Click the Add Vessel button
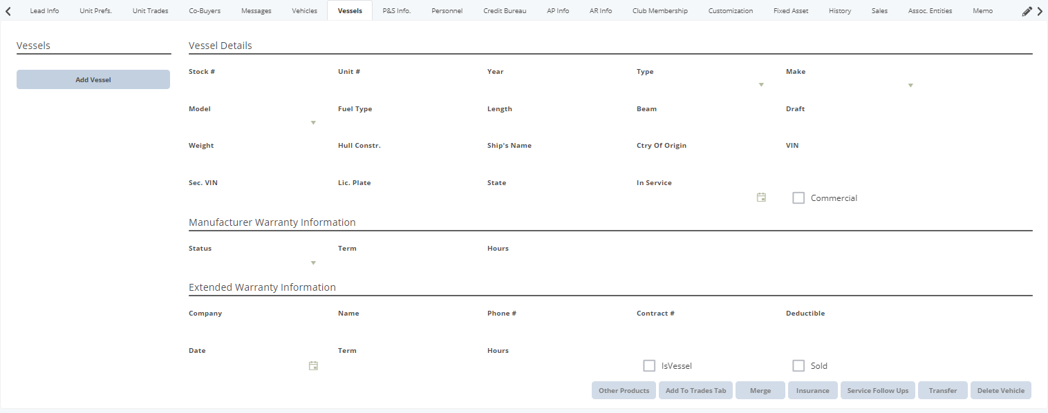The width and height of the screenshot is (1048, 413). [x=93, y=79]
